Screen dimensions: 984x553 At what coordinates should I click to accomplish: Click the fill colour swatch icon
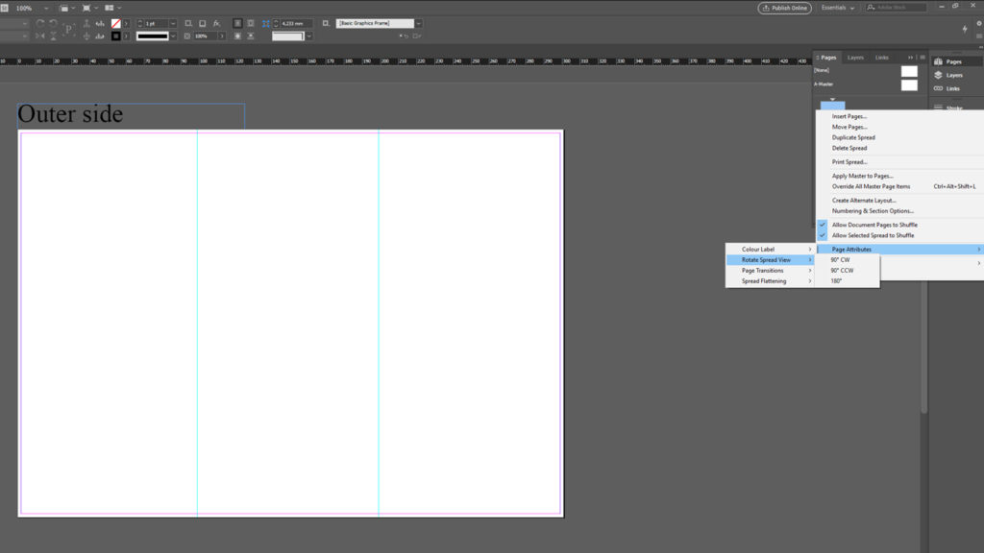[115, 23]
